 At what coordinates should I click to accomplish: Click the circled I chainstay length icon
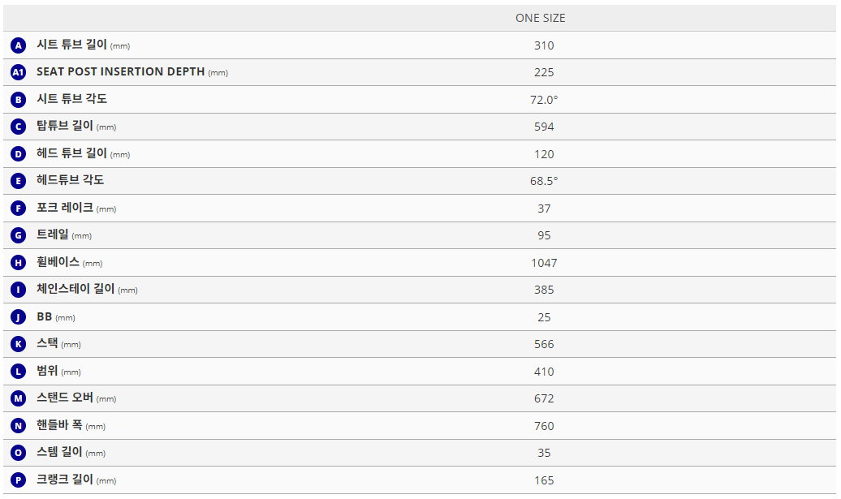coord(19,290)
